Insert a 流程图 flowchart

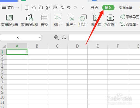(128, 24)
